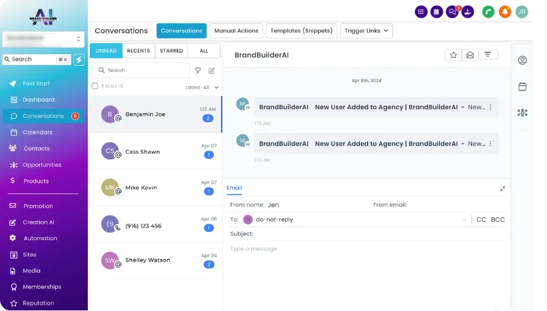Click the green phone dialer icon
Viewport: 547px width, 311px height.
[488, 12]
